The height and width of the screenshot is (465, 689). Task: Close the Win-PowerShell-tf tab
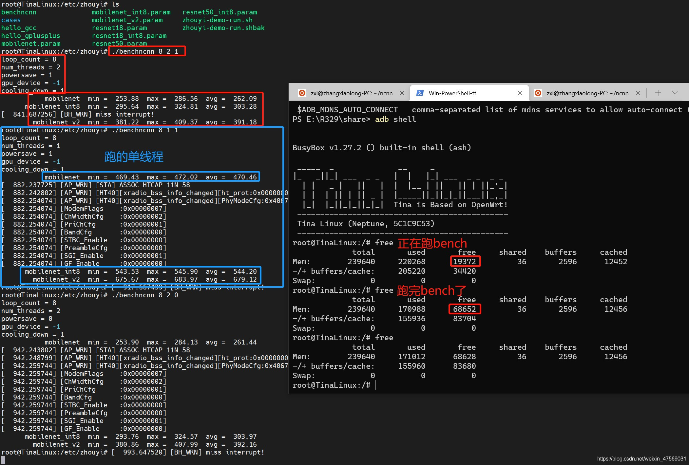[x=520, y=93]
